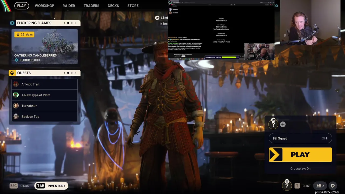Viewport: 345px width, 194px height.
Task: Click the Back on Top quest portrait
Action: (16, 116)
